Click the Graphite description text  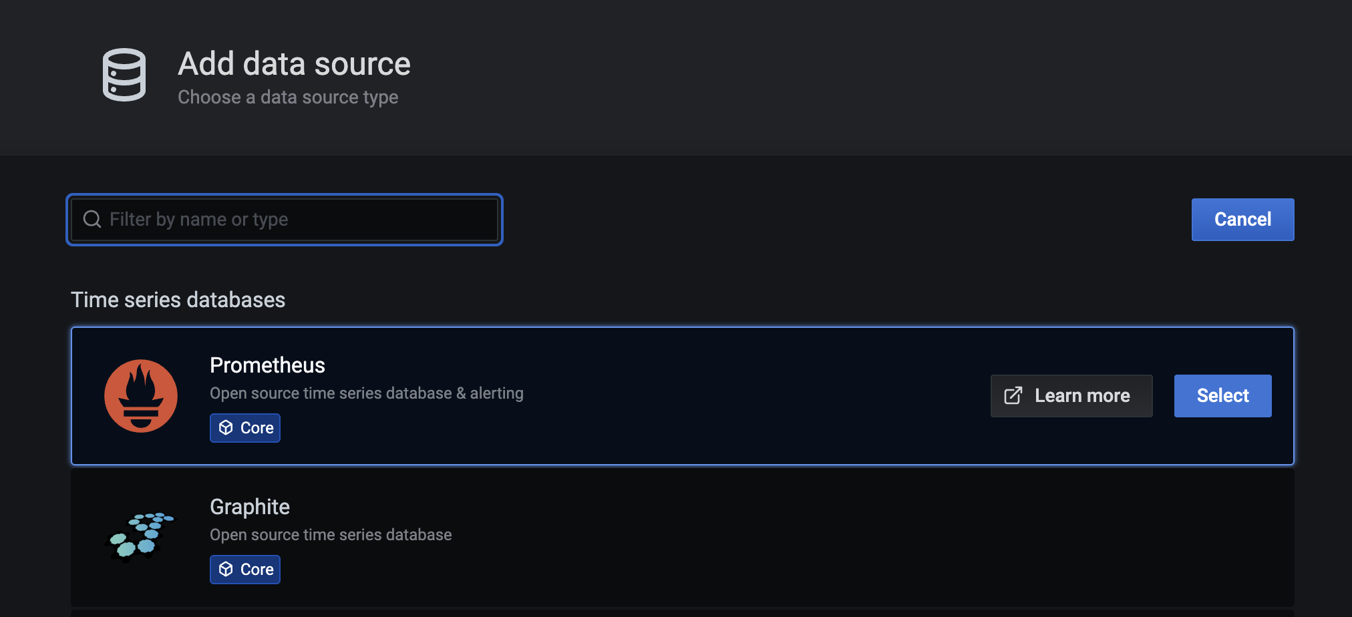click(x=331, y=535)
